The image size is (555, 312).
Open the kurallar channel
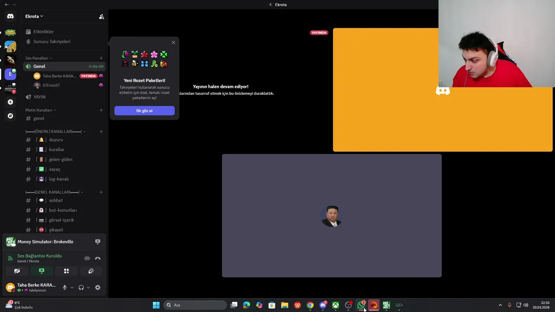coord(64,149)
